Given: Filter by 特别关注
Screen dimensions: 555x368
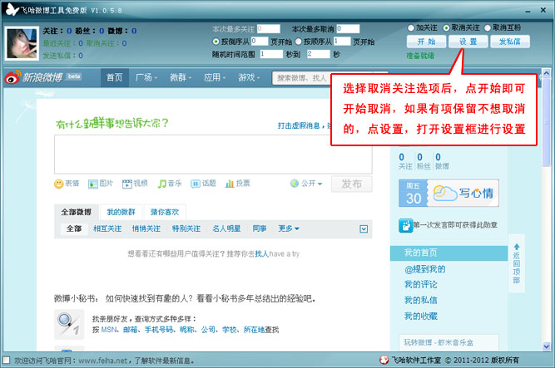Looking at the screenshot, I should click(186, 228).
